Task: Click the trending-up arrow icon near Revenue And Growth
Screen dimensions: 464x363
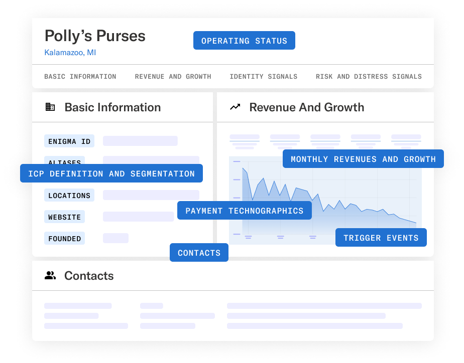Action: pos(235,107)
